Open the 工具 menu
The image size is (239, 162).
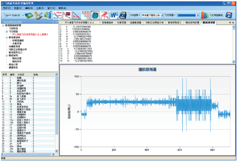[40, 8]
